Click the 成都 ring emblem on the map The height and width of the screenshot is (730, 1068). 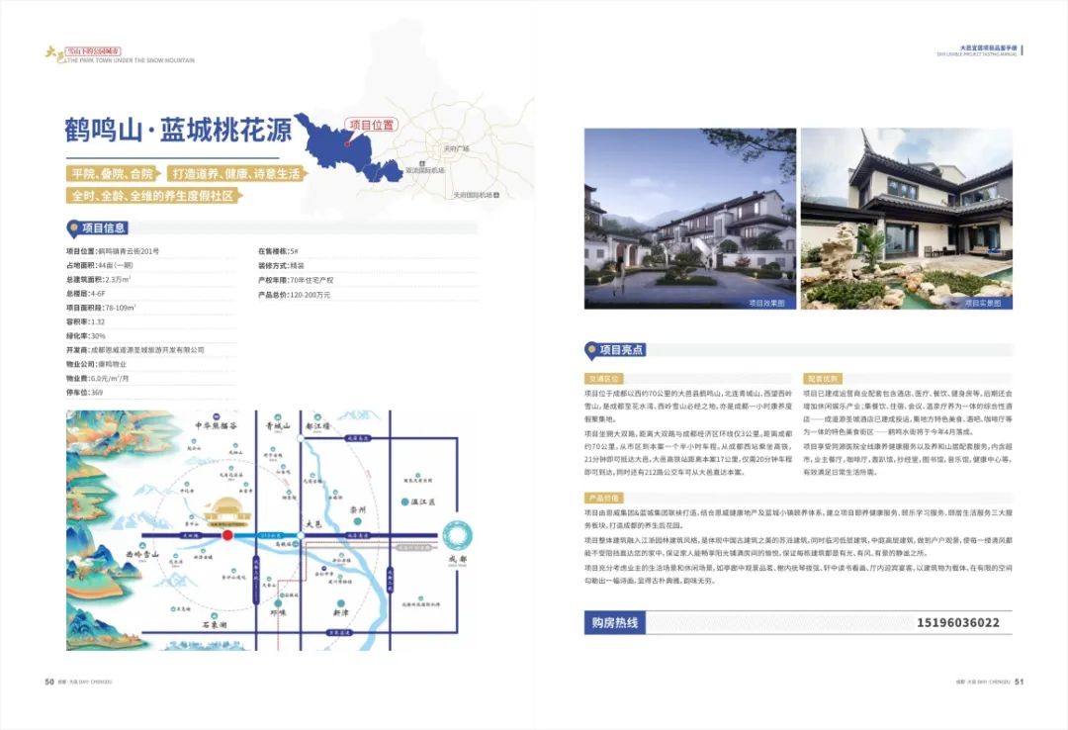click(458, 535)
